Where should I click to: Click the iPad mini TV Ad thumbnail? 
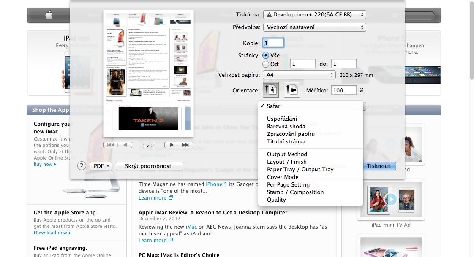(x=391, y=200)
